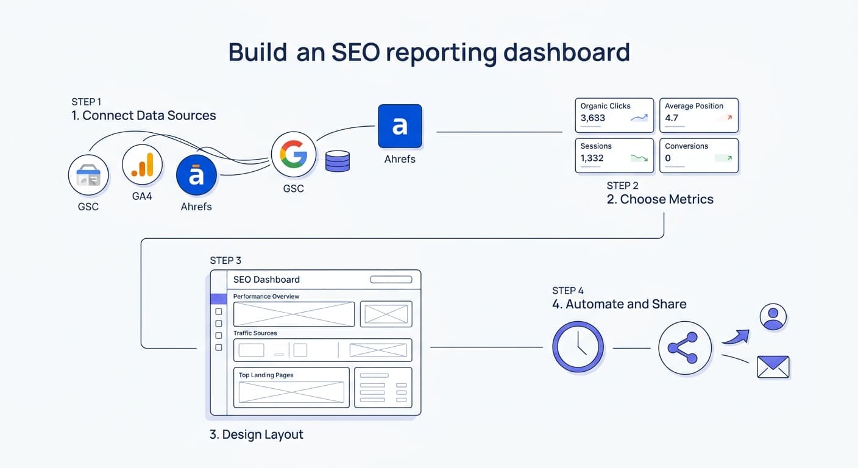Screen dimensions: 858x468
Task: Tick the fourth sidebar checkbox in SEO Dashboard
Action: point(219,347)
